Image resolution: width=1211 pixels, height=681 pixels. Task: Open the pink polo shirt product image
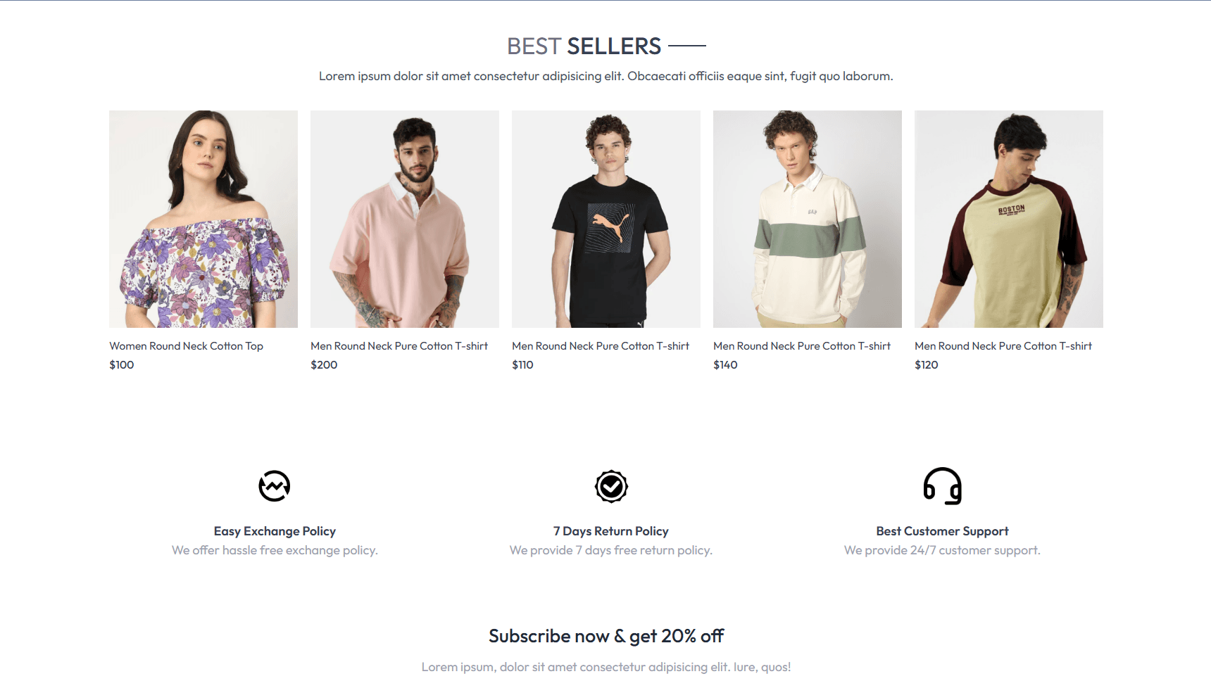tap(405, 219)
